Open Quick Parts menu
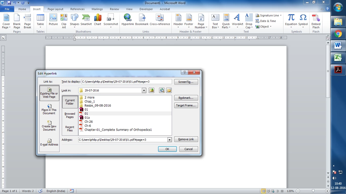The width and height of the screenshot is (346, 194). click(226, 21)
